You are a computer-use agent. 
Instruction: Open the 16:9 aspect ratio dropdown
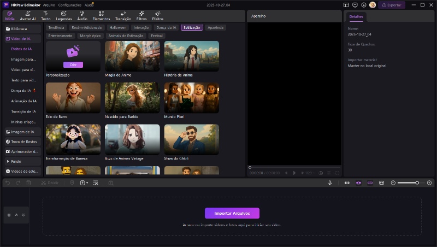[310, 173]
